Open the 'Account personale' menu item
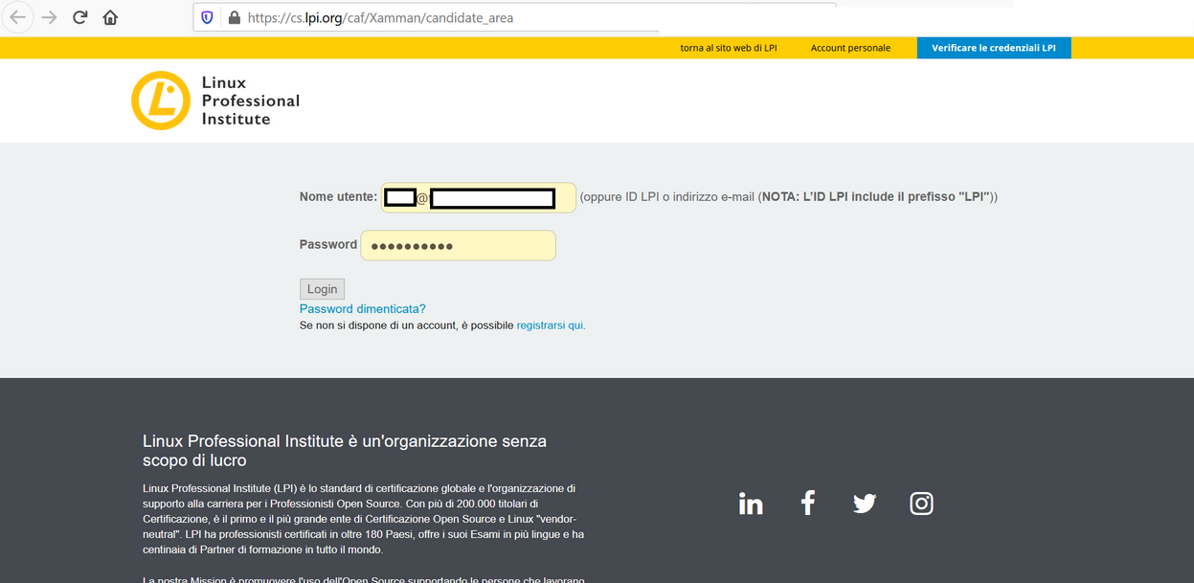 coord(850,48)
